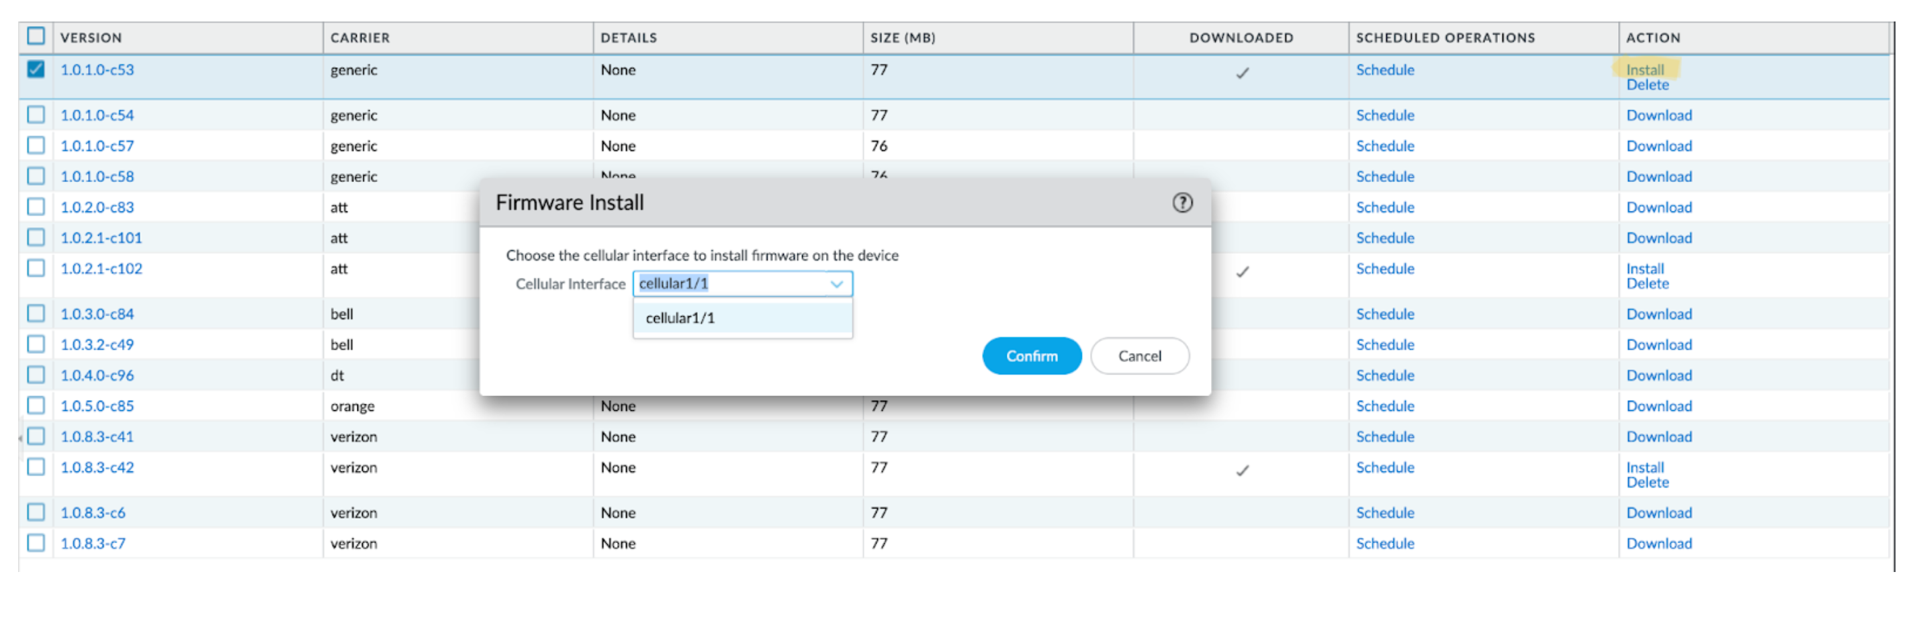Select cellular1/1 from the dropdown list
Image resolution: width=1921 pixels, height=617 pixels.
coord(680,318)
